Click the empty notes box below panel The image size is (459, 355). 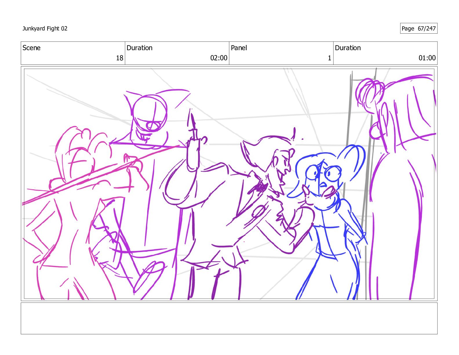[229, 318]
